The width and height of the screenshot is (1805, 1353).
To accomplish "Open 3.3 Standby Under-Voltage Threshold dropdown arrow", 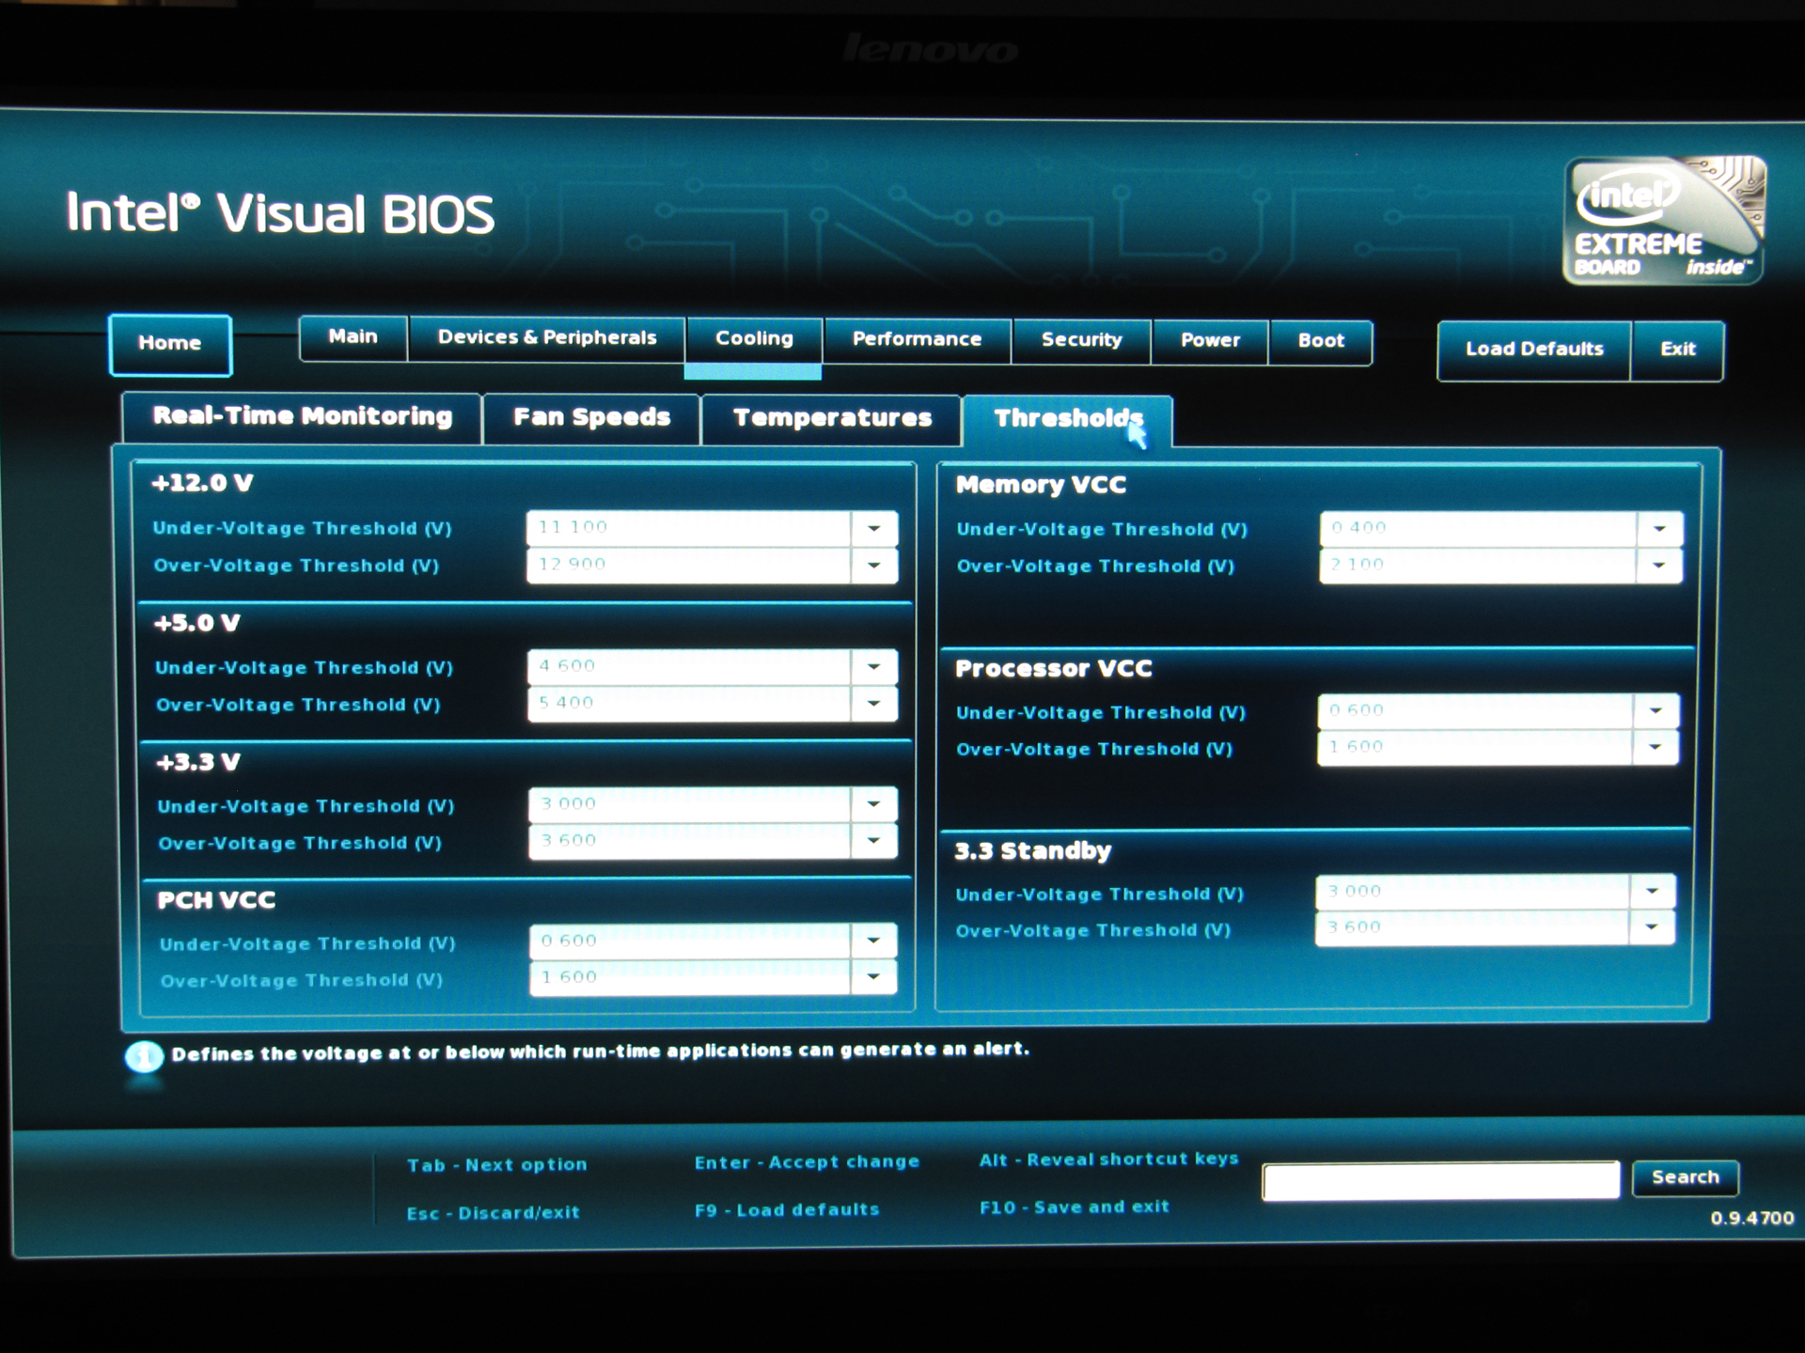I will pos(1652,891).
